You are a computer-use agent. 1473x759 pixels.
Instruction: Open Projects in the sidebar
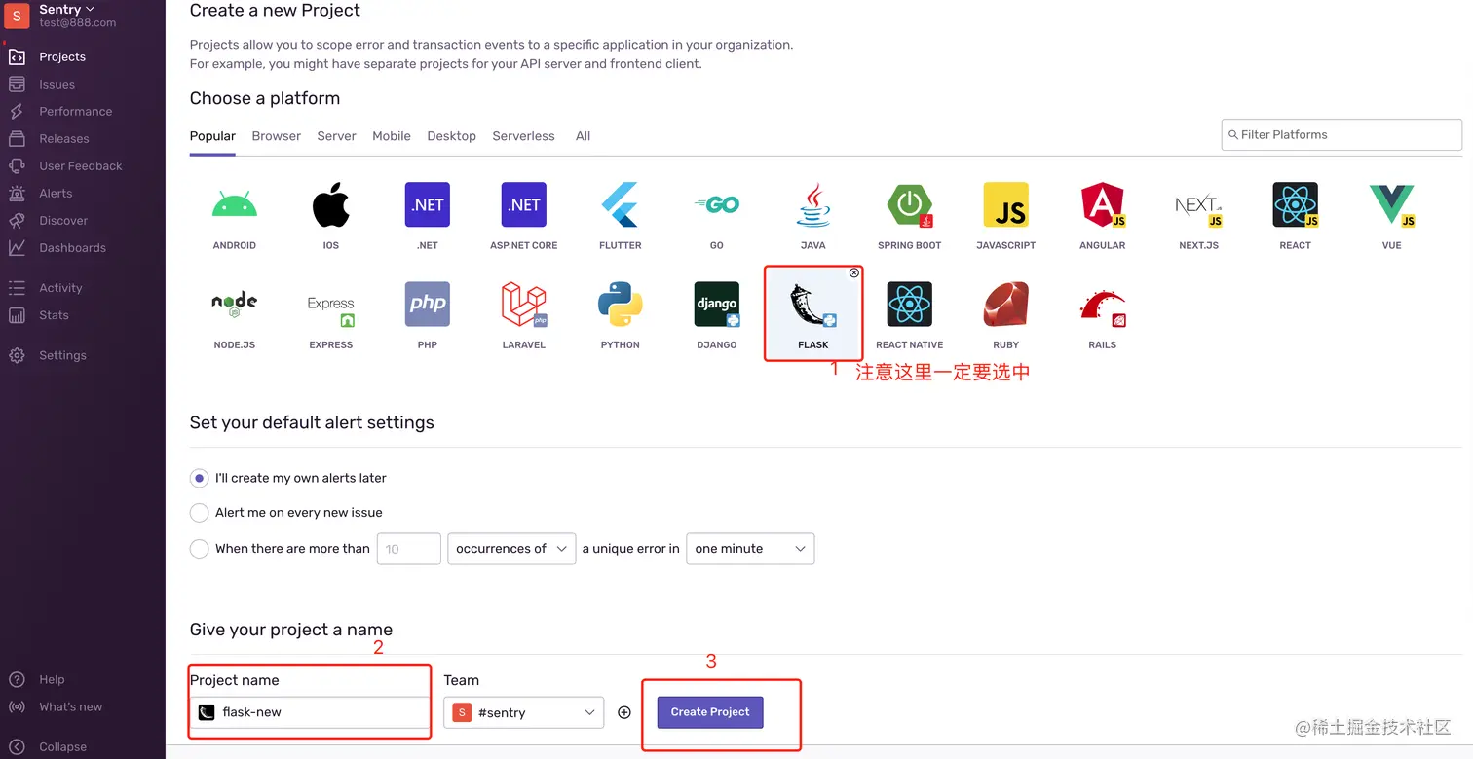click(62, 56)
